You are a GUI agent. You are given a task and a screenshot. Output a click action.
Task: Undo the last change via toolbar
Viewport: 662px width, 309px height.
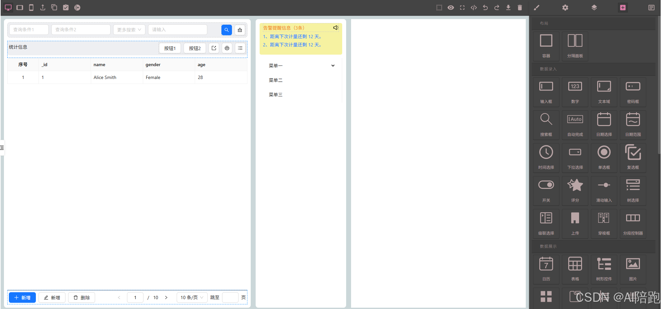click(485, 7)
